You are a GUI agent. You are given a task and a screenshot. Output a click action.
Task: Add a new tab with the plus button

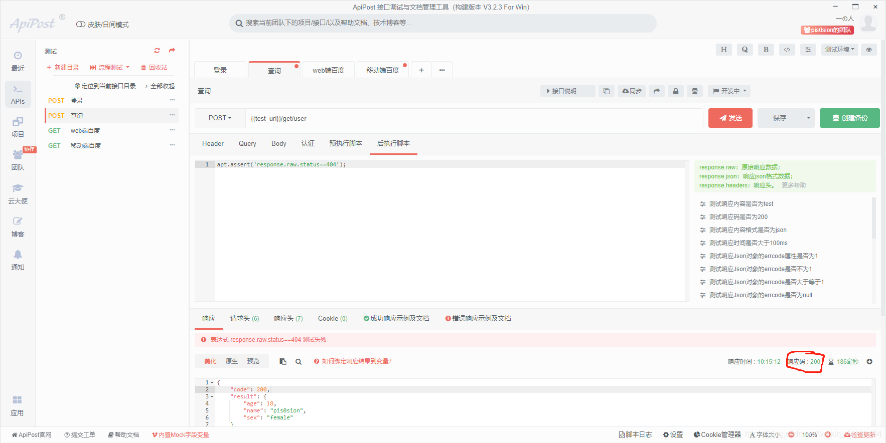click(x=421, y=70)
